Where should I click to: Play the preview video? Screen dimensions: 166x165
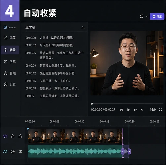128,110
